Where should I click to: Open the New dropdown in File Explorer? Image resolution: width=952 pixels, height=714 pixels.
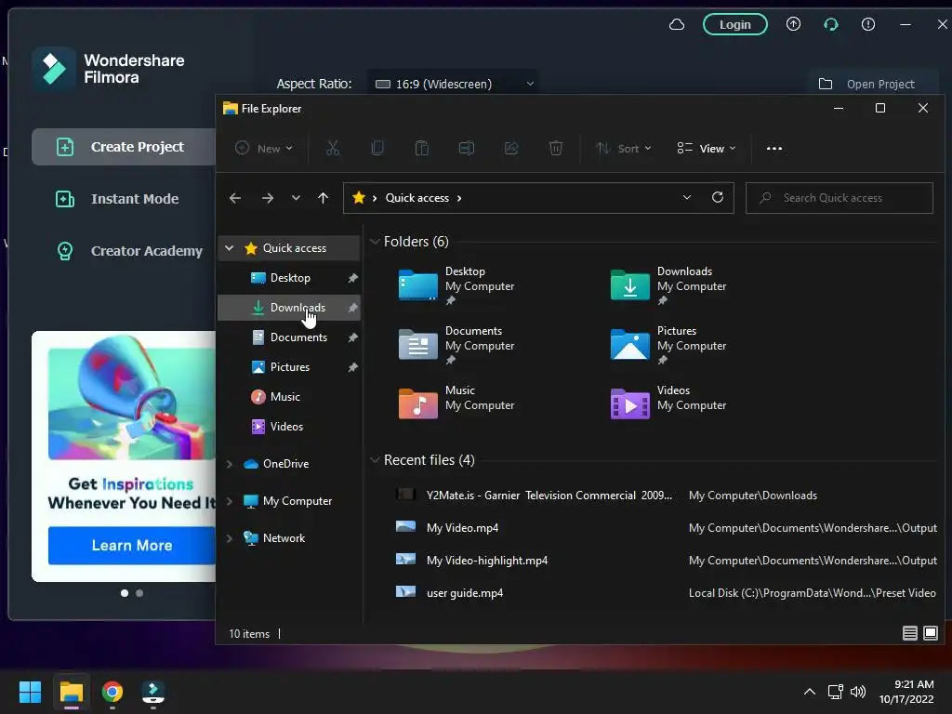(264, 148)
